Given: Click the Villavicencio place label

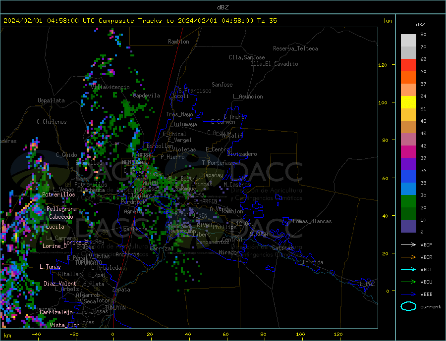Looking at the screenshot, I should [111, 87].
